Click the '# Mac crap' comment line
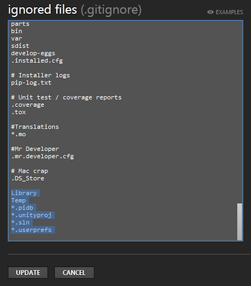This screenshot has height=286, width=251. click(x=30, y=171)
